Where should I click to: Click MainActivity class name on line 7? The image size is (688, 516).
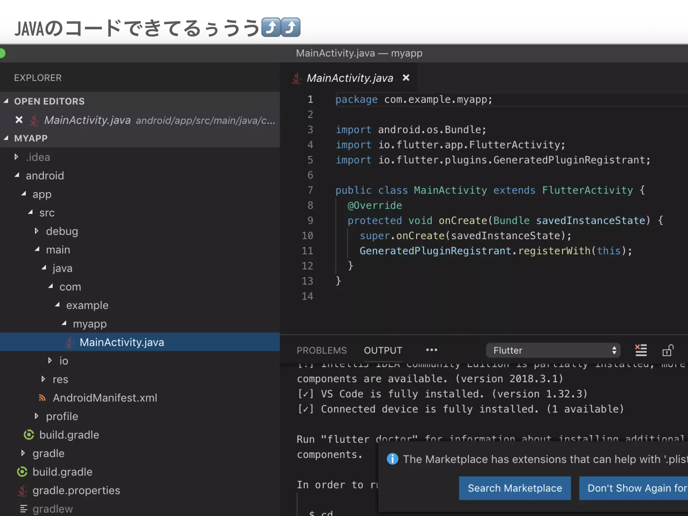pyautogui.click(x=450, y=190)
